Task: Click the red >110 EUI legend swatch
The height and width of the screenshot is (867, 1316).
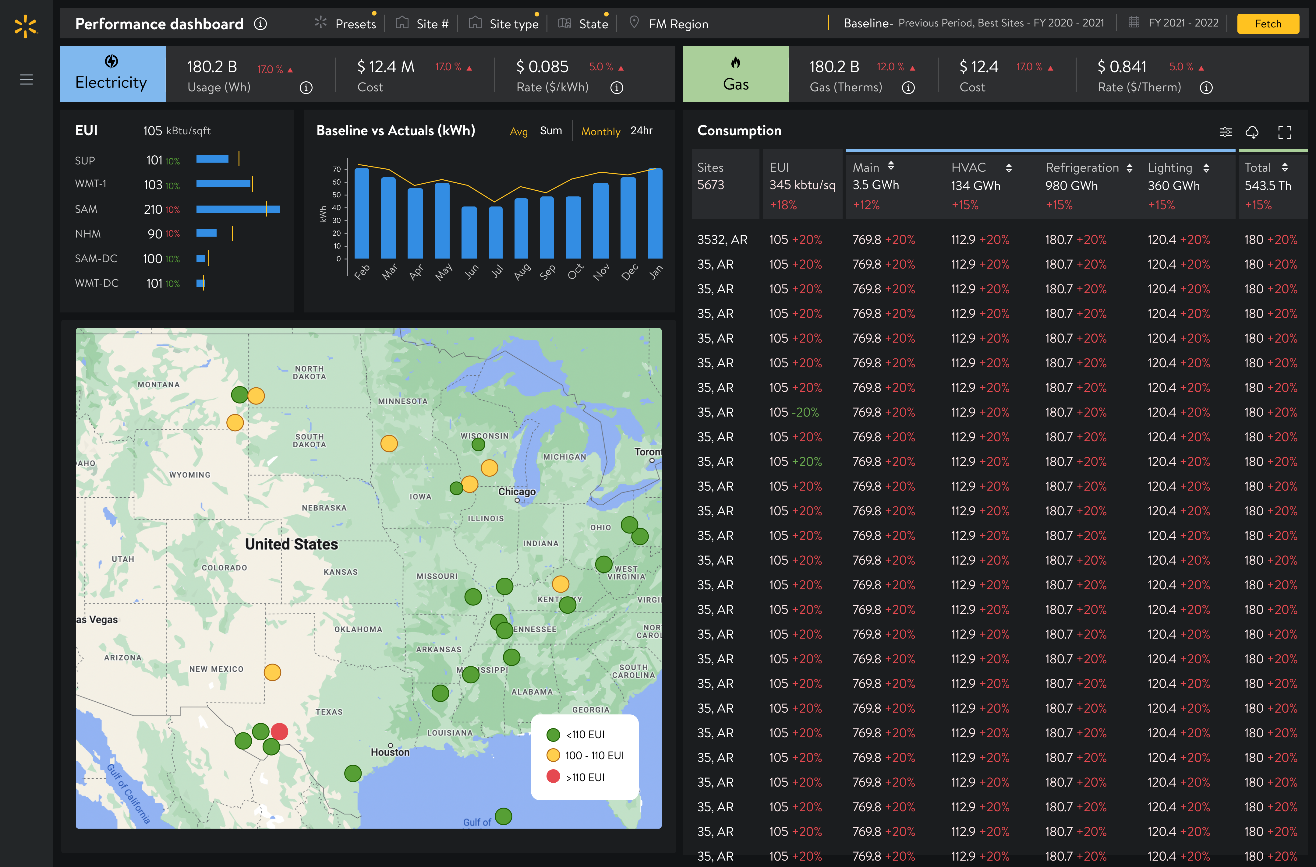Action: click(x=553, y=776)
